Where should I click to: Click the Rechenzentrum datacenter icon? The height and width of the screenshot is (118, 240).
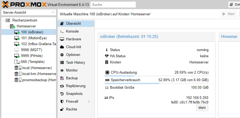8,20
